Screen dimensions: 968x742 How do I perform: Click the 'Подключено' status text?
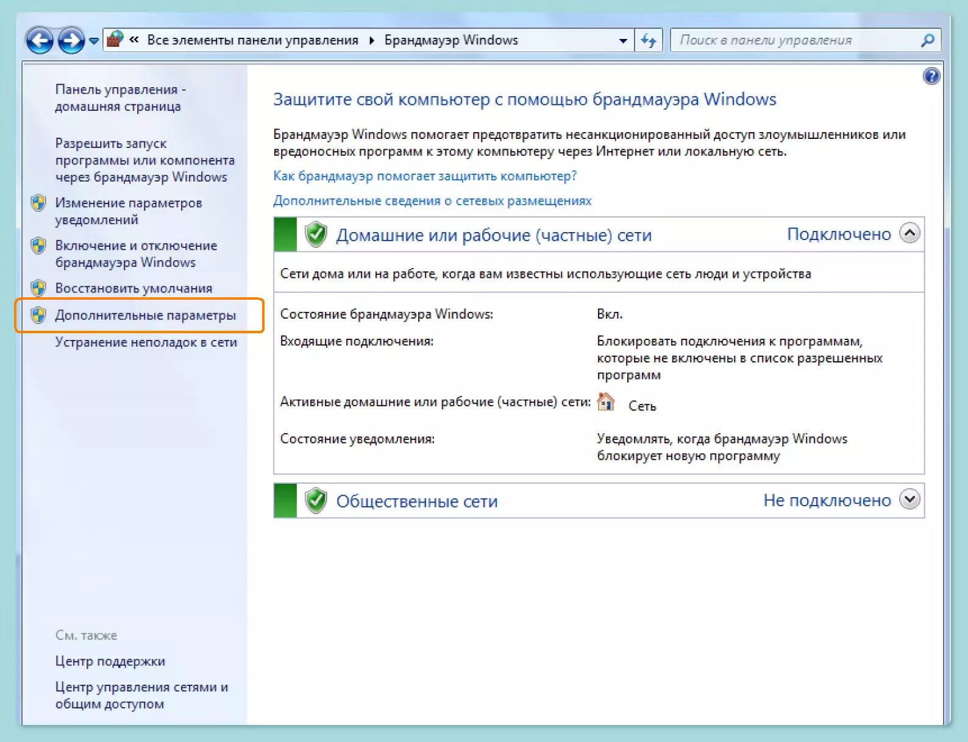(839, 235)
